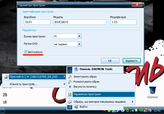164x114 pixels.
Task: Click the Висунути поличку eject icon
Action: [70, 87]
